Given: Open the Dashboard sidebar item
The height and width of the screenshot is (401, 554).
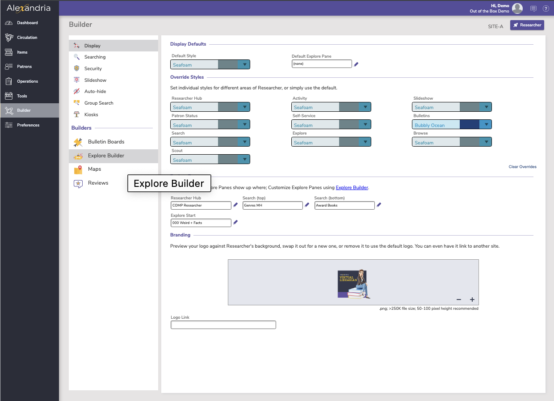Looking at the screenshot, I should 29,23.
